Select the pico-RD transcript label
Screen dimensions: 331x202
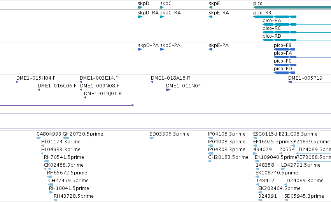(271, 36)
